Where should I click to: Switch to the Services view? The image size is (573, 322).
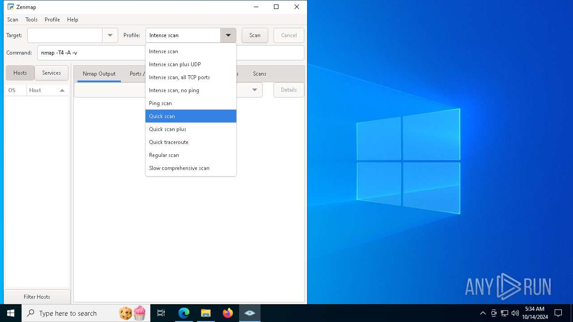tap(51, 73)
